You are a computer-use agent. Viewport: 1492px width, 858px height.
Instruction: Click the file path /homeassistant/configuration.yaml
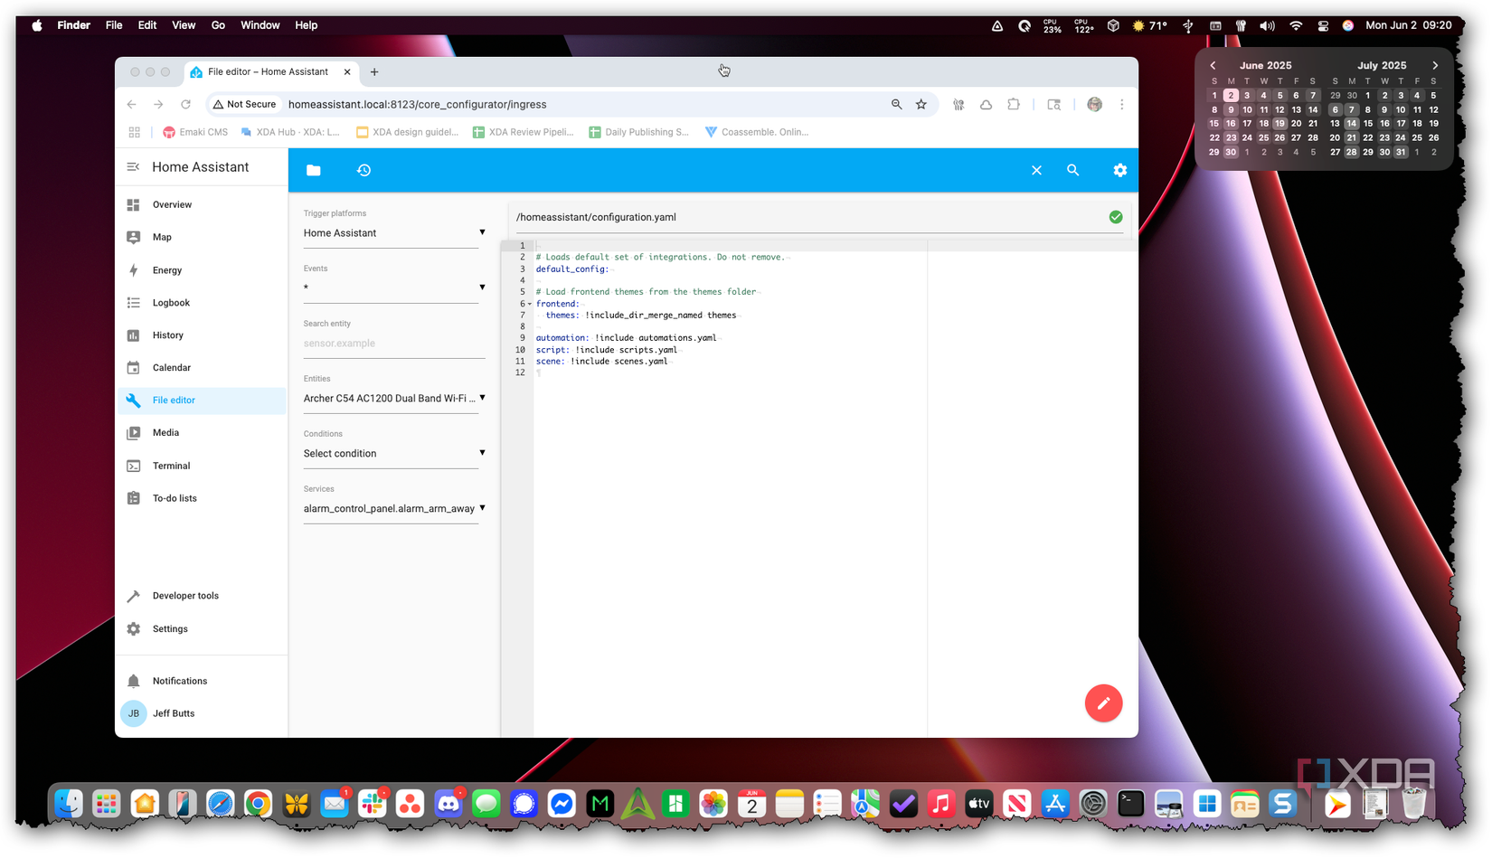[x=596, y=217]
